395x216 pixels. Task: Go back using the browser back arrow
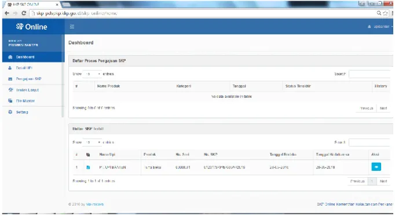[x=7, y=13]
